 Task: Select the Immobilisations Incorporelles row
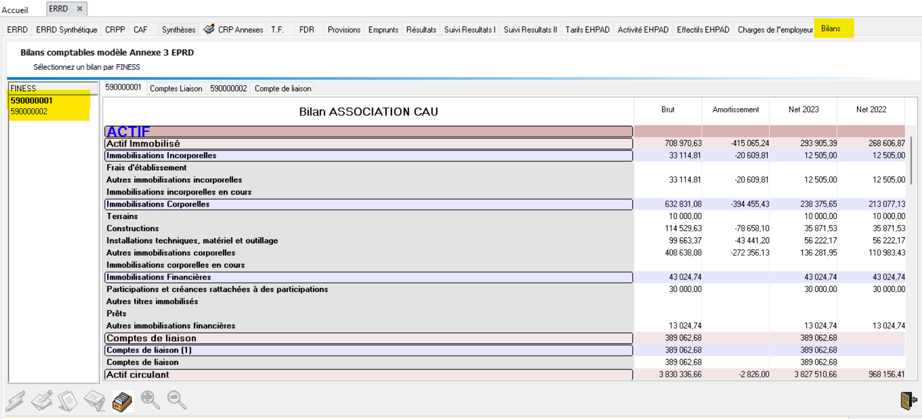pyautogui.click(x=369, y=156)
